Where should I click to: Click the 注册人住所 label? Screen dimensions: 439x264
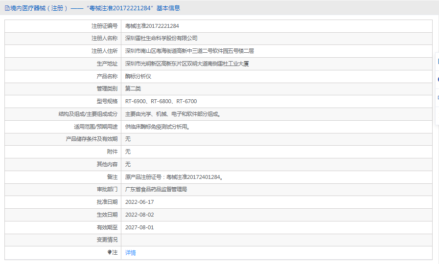tap(104, 51)
